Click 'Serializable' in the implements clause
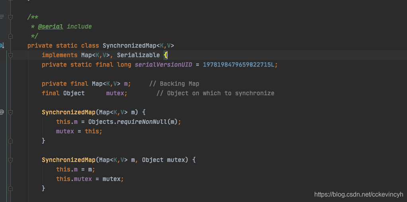 (138, 55)
